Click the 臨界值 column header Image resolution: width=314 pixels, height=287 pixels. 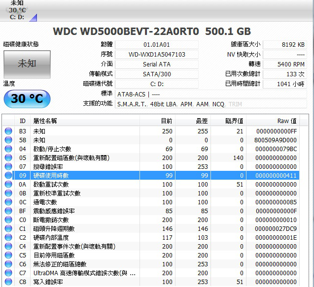coord(229,121)
